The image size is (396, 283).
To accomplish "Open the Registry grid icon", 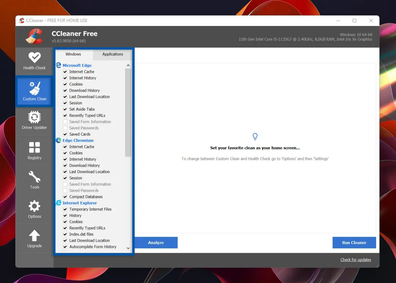I will click(x=35, y=148).
